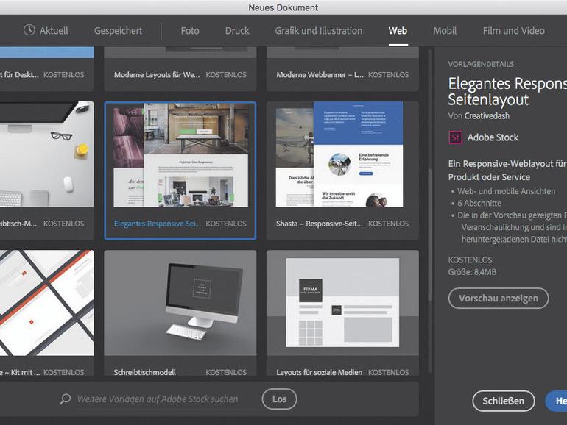567x425 pixels.
Task: Click the Neues Dokument window title
Action: click(283, 7)
